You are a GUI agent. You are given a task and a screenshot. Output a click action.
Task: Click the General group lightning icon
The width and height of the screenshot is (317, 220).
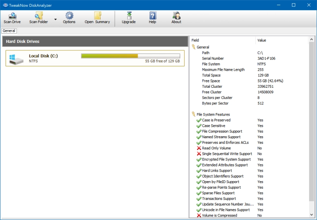193,47
